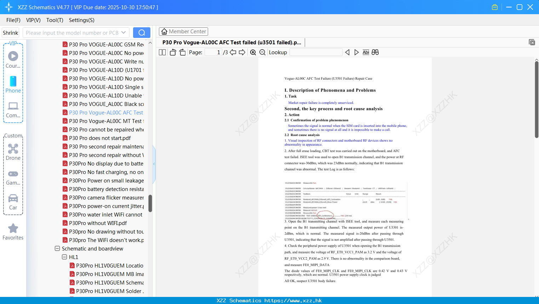Screen dimensions: 539x304
Task: Click the yellow shop bag icon in title bar
Action: 495,7
